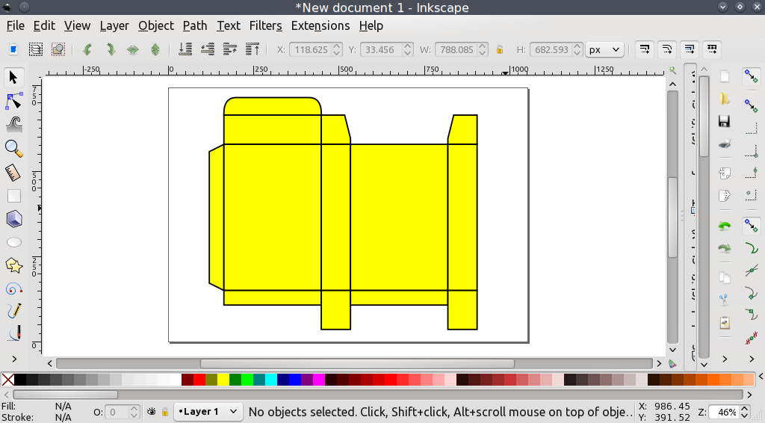Pick the 3D Box tool

click(x=13, y=219)
